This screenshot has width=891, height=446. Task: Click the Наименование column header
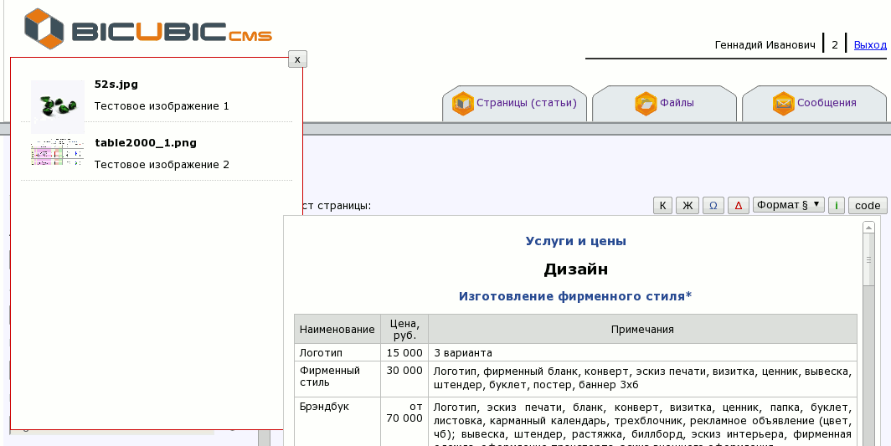337,329
